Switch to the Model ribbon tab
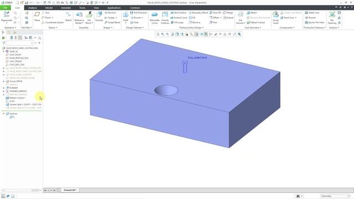This screenshot has width=354, height=199. tap(49, 8)
